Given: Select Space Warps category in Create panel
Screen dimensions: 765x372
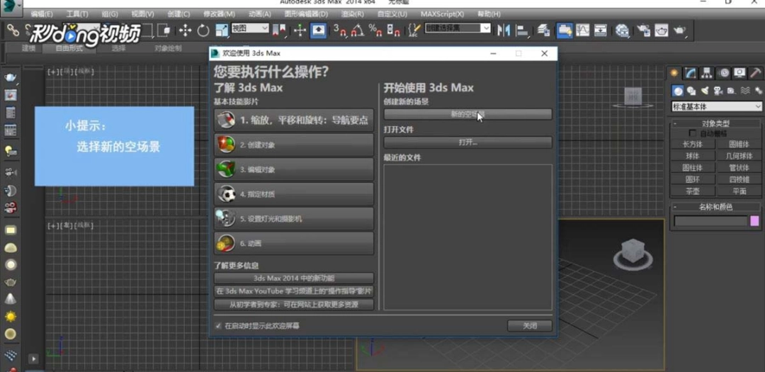Looking at the screenshot, I should (x=745, y=91).
